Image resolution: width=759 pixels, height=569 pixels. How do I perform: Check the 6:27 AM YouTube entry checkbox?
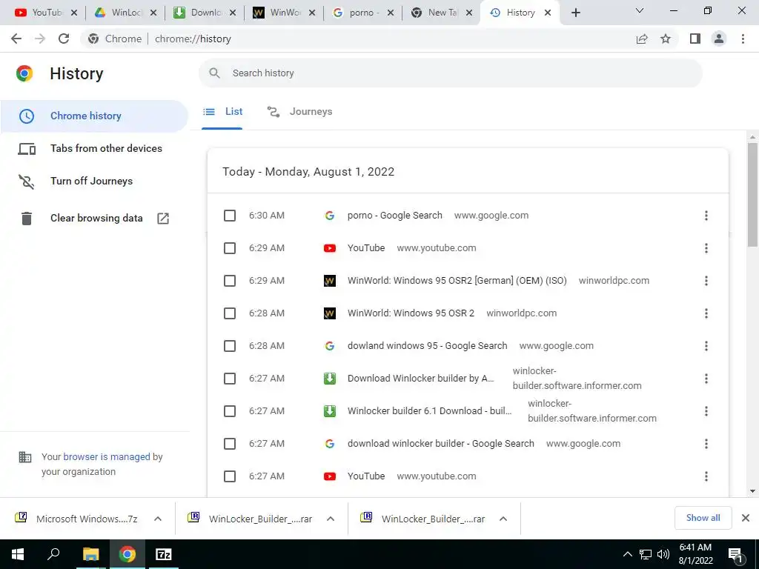coord(230,476)
